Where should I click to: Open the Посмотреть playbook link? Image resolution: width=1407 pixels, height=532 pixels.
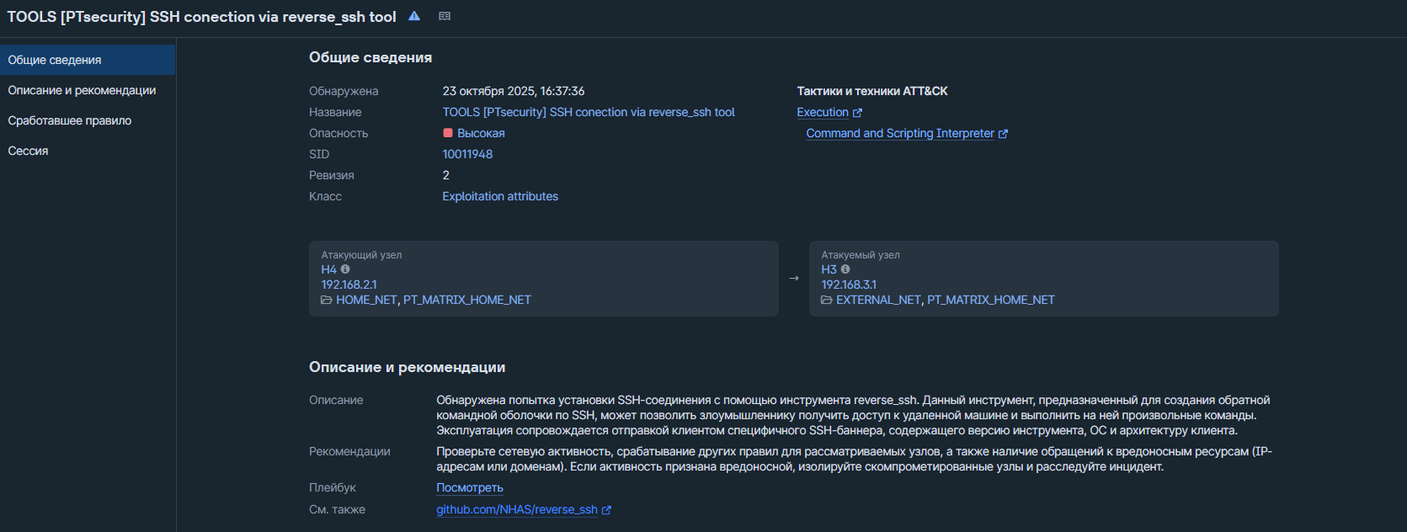pyautogui.click(x=469, y=487)
